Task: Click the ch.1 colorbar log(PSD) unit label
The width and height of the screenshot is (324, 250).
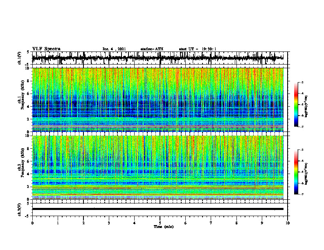Action: tap(307, 106)
